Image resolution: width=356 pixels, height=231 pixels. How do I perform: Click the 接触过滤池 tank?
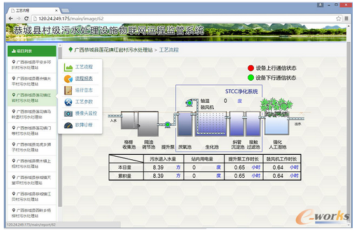click(253, 124)
